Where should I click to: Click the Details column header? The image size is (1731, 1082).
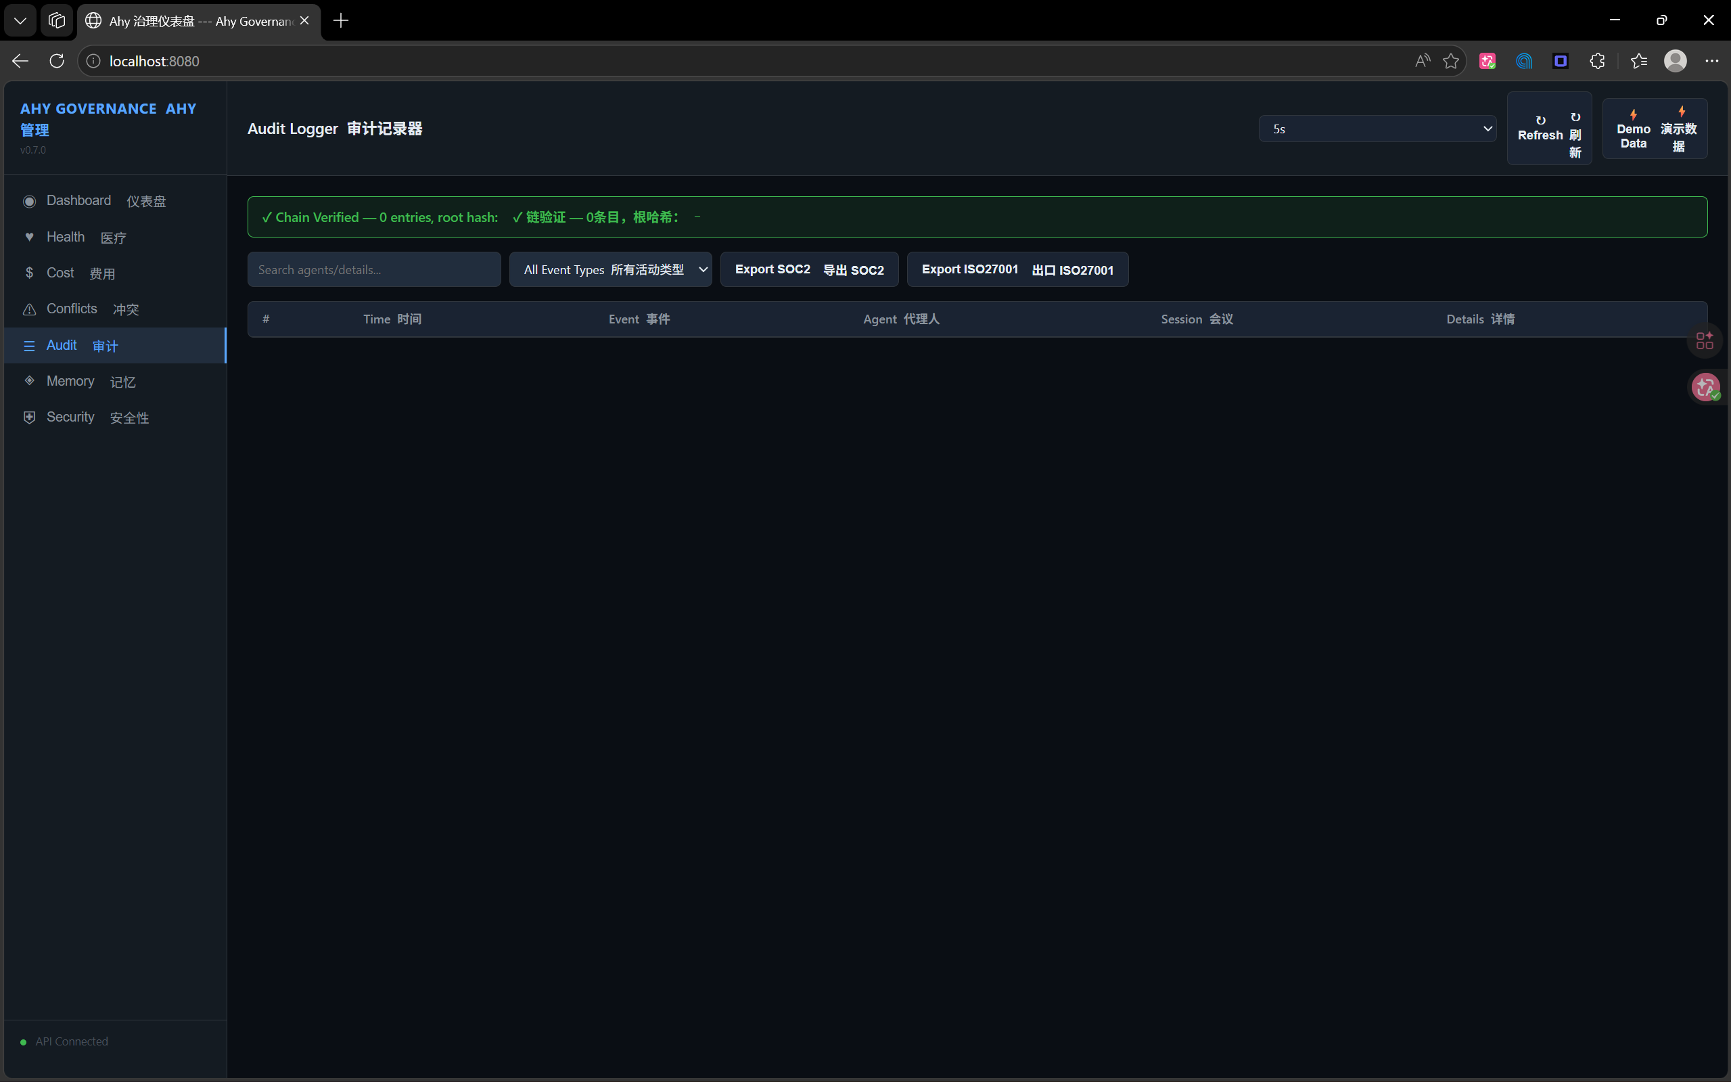click(1480, 319)
